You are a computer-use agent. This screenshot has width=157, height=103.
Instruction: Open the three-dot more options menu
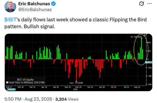(149, 4)
